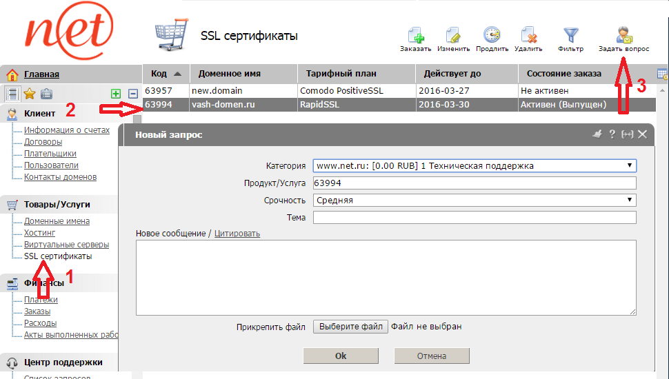The width and height of the screenshot is (669, 379).
Task: Open the Главная link
Action: point(41,74)
